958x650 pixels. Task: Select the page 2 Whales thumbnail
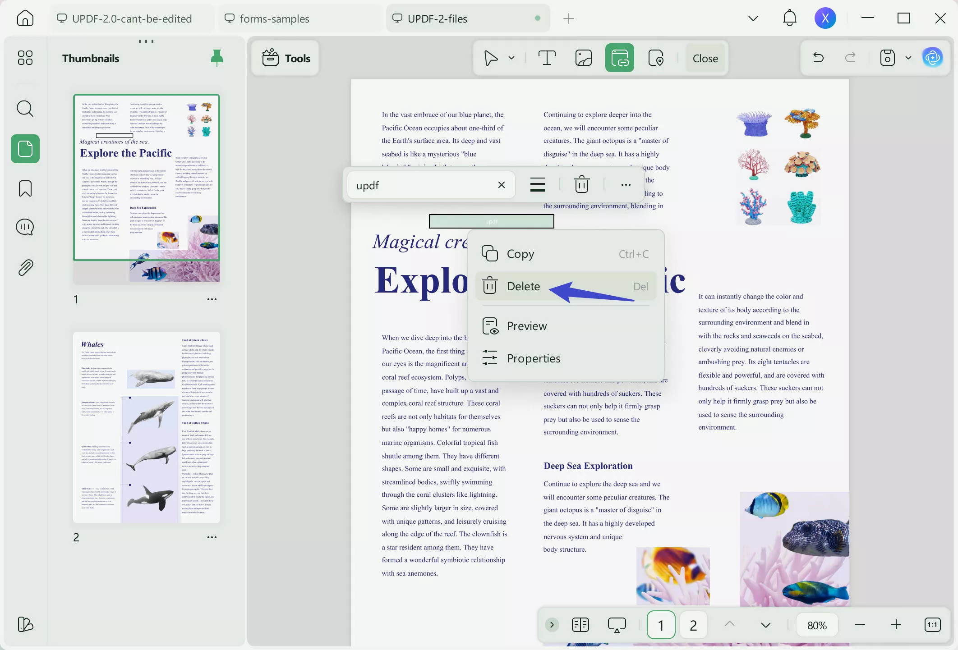(x=147, y=427)
